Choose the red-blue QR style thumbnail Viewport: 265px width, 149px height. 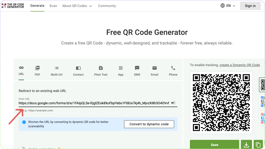click(262, 118)
